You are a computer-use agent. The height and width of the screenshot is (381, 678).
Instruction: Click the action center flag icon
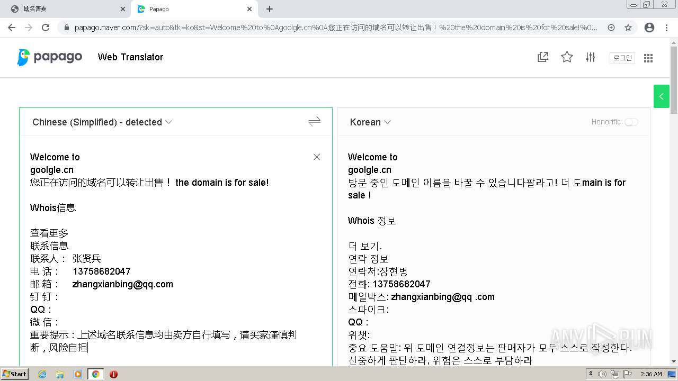pos(628,374)
